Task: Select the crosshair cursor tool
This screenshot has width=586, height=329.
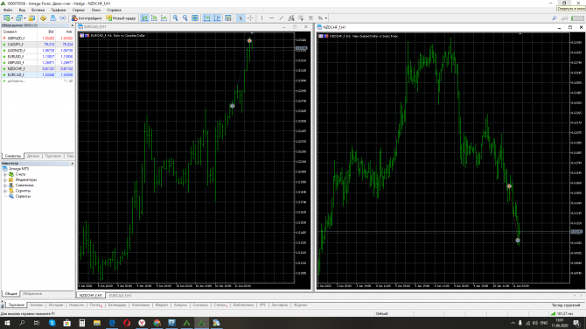Action: [x=250, y=18]
